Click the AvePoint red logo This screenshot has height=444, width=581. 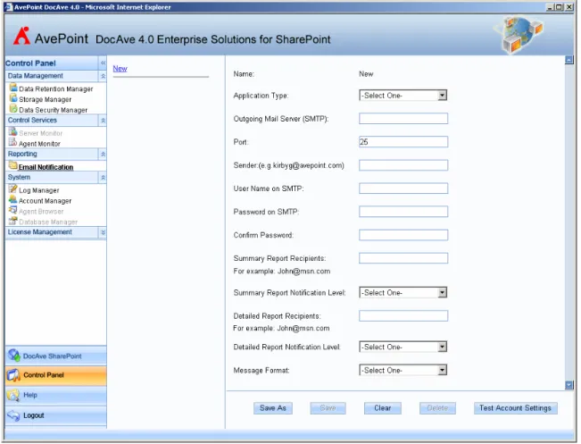tap(21, 37)
